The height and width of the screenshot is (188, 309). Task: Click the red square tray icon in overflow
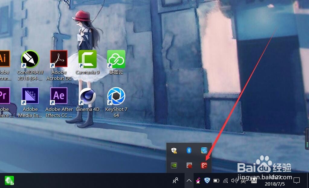(204, 166)
